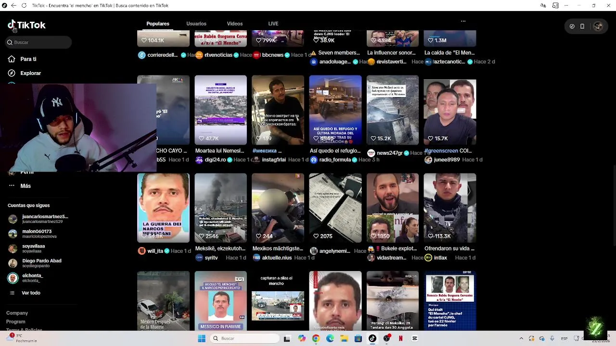Open the radio_formula refugio video thumbnail

pyautogui.click(x=335, y=110)
